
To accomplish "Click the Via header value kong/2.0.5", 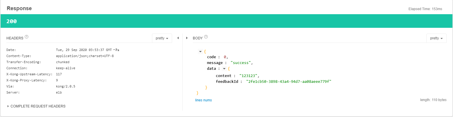I will tap(65, 86).
